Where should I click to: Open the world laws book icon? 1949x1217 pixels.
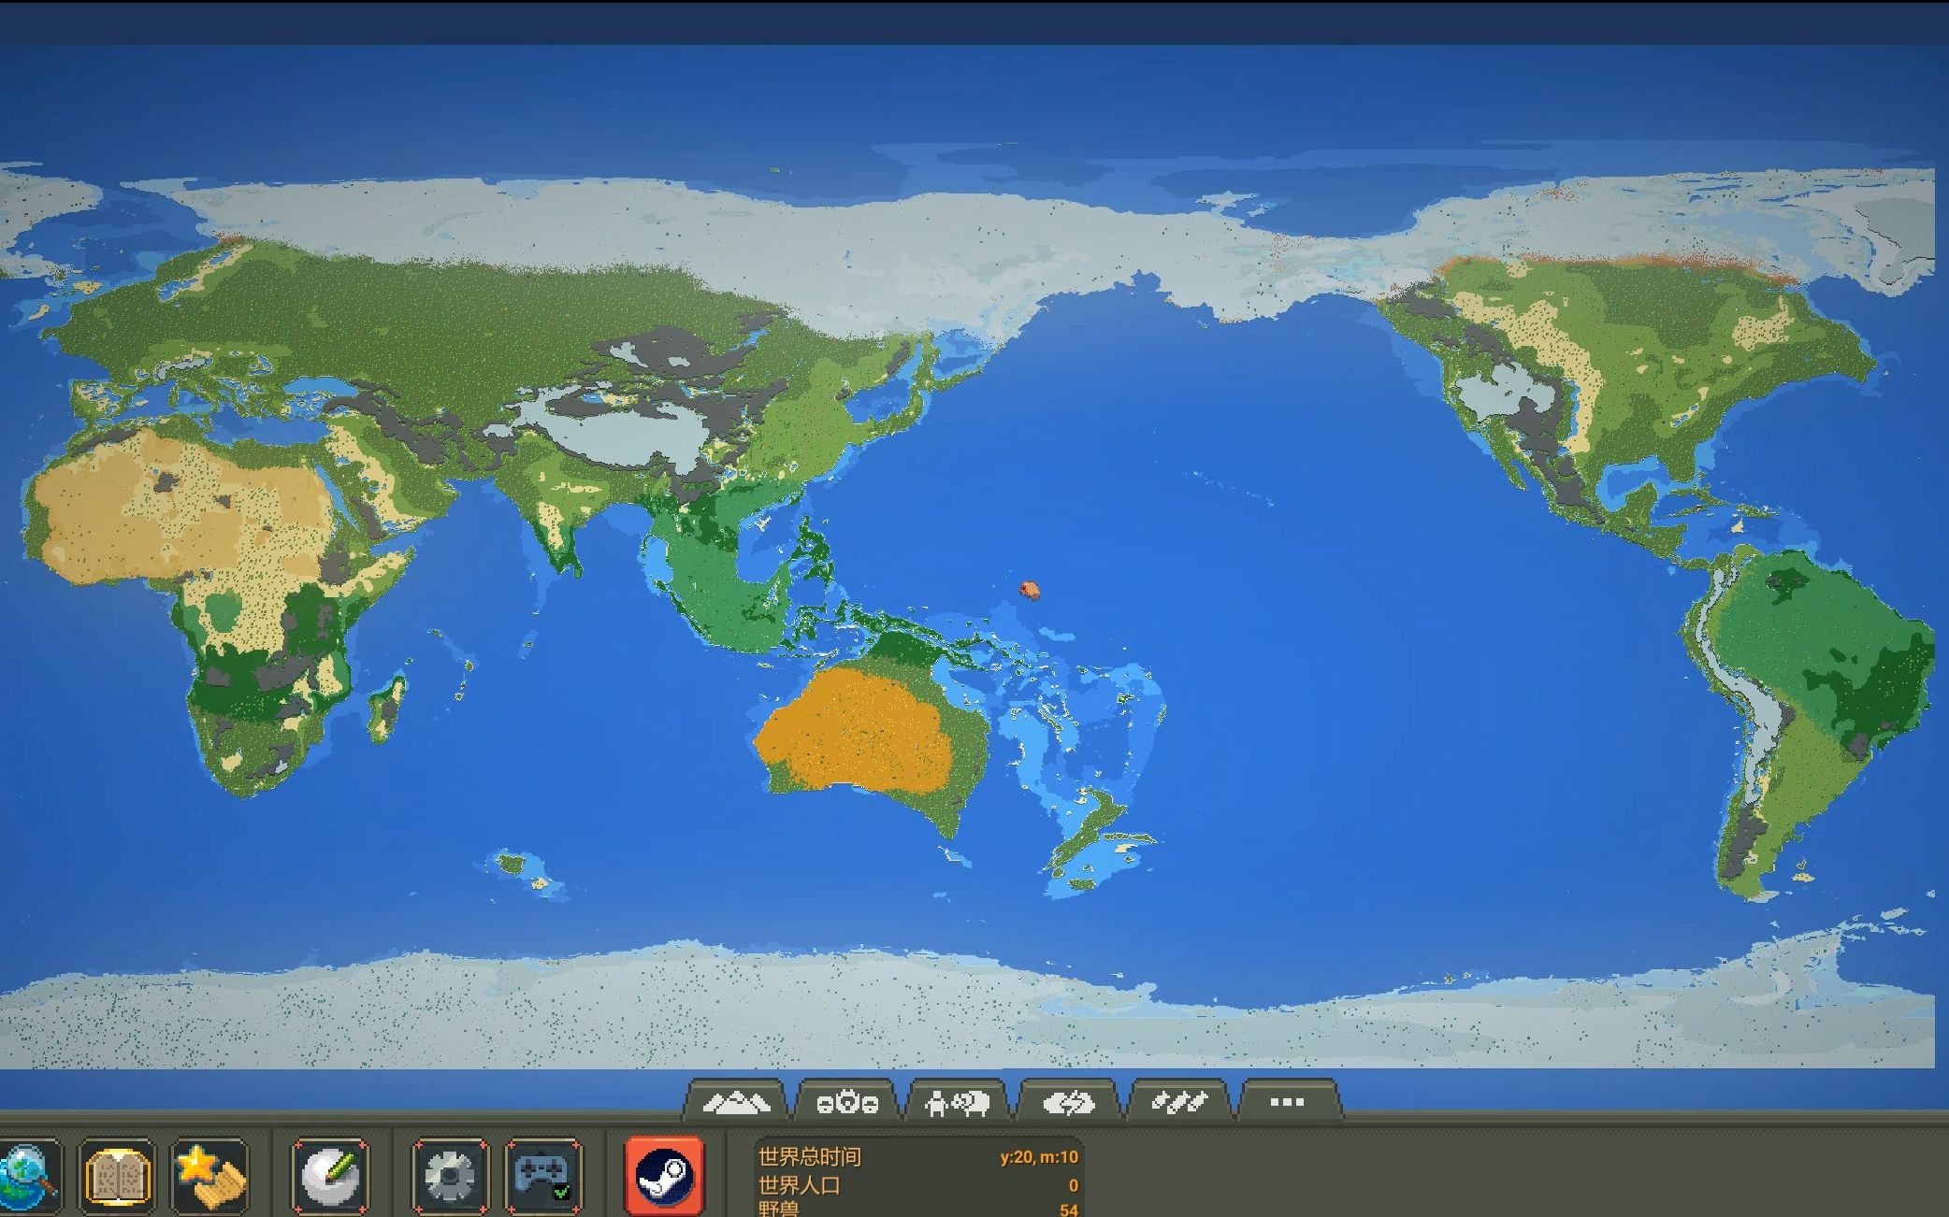coord(117,1176)
